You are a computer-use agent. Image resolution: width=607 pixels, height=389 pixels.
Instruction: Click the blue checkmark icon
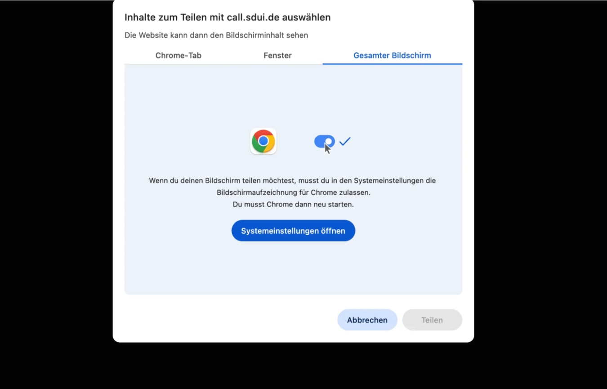(x=345, y=141)
